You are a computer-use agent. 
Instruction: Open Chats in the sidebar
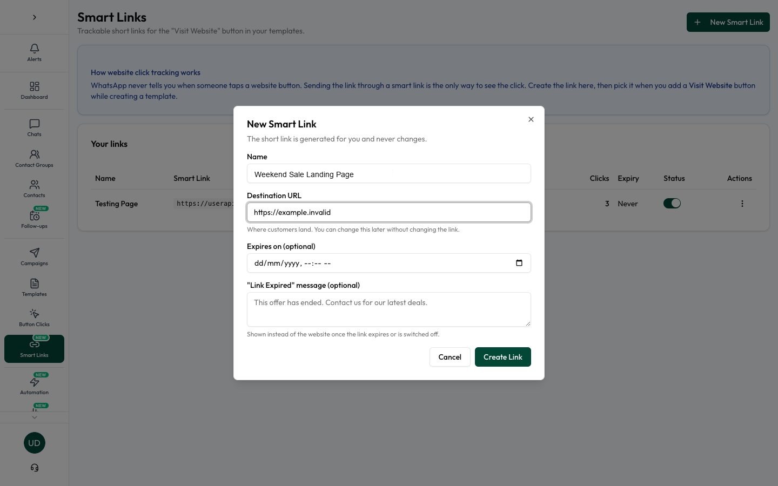point(34,128)
